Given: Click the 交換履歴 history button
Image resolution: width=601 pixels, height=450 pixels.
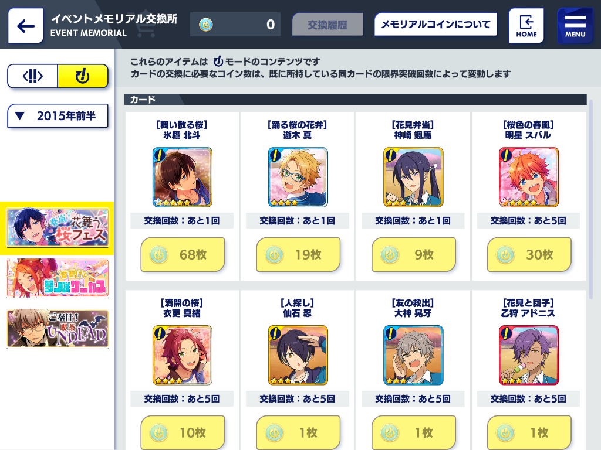Looking at the screenshot, I should pyautogui.click(x=327, y=25).
